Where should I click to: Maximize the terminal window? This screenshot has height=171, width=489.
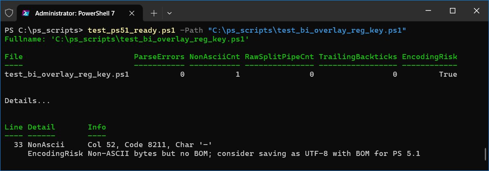[452, 11]
